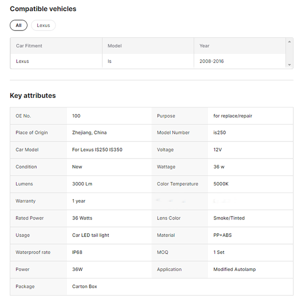Click the Carton Box package value
300x300 pixels.
[x=84, y=286]
